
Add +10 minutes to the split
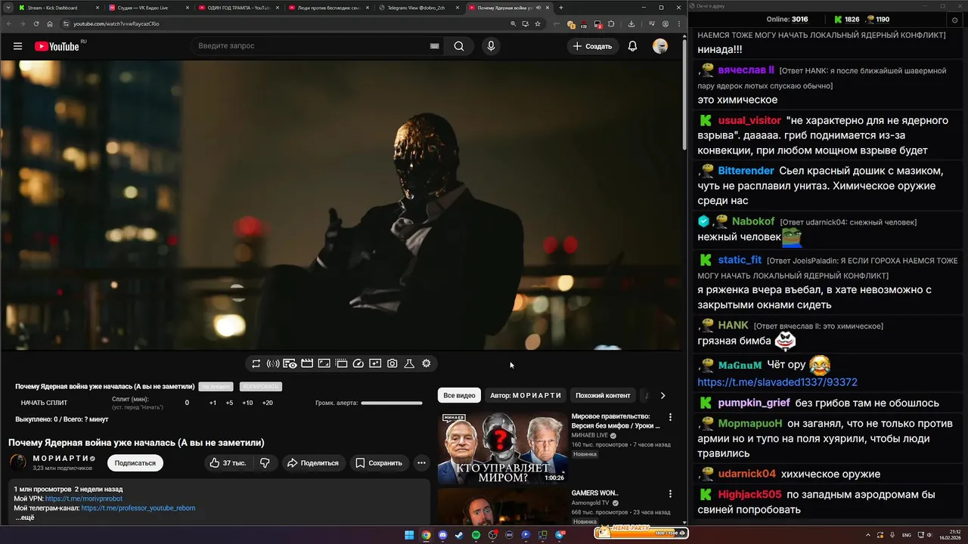(x=247, y=403)
